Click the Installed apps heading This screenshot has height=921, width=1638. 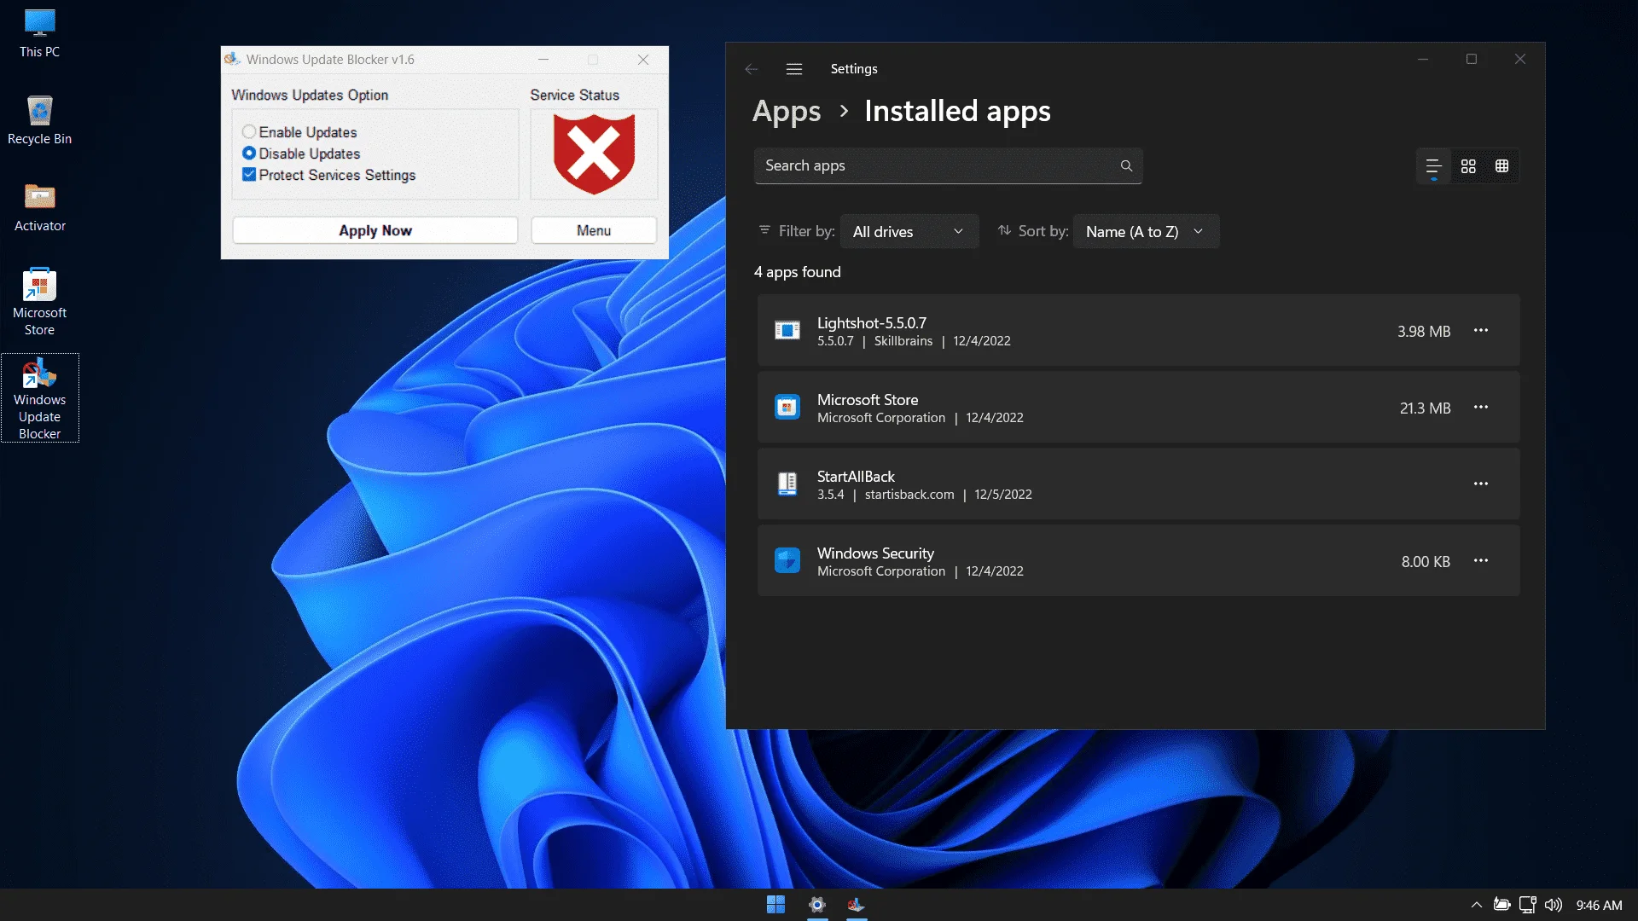point(957,112)
